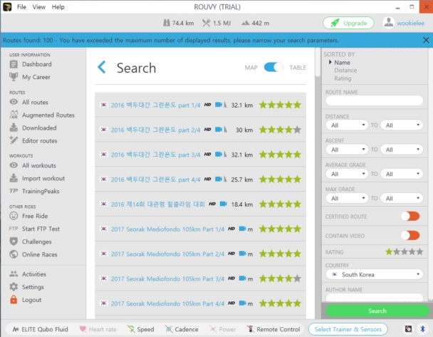Open Settings gear icon

14,286
